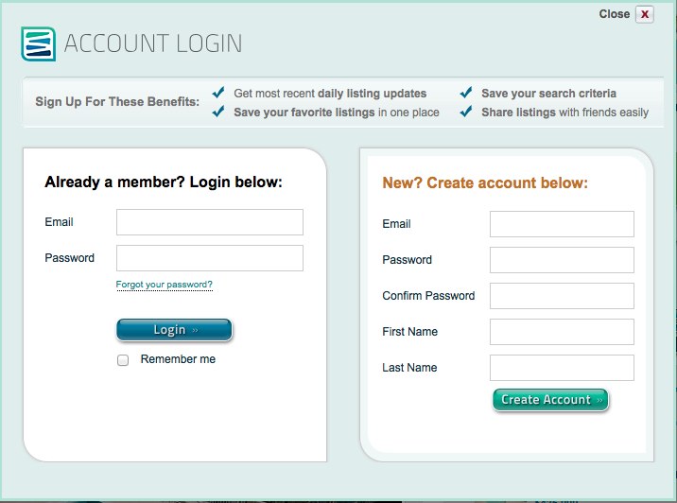
Task: Open the Forgot your password link
Action: tap(165, 285)
